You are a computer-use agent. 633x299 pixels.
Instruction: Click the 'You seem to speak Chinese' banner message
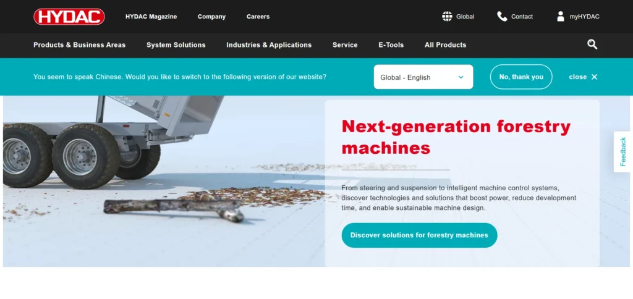(x=180, y=77)
